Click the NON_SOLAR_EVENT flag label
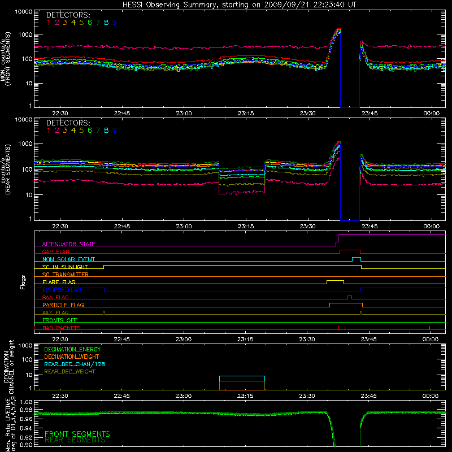 [68, 259]
